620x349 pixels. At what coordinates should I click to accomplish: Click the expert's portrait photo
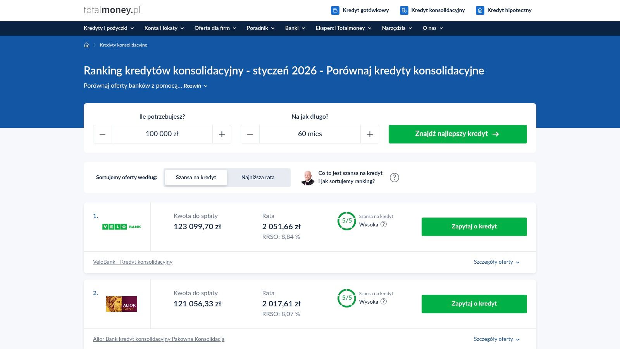(x=308, y=178)
